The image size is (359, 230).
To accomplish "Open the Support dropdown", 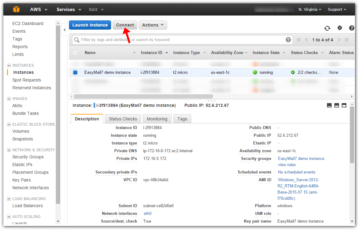I will tap(337, 9).
